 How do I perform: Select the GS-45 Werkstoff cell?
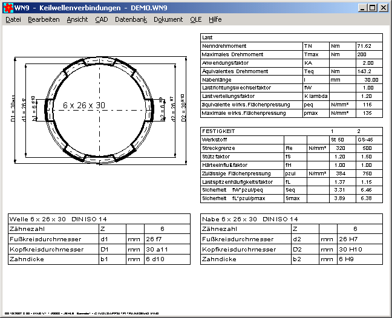[365, 139]
